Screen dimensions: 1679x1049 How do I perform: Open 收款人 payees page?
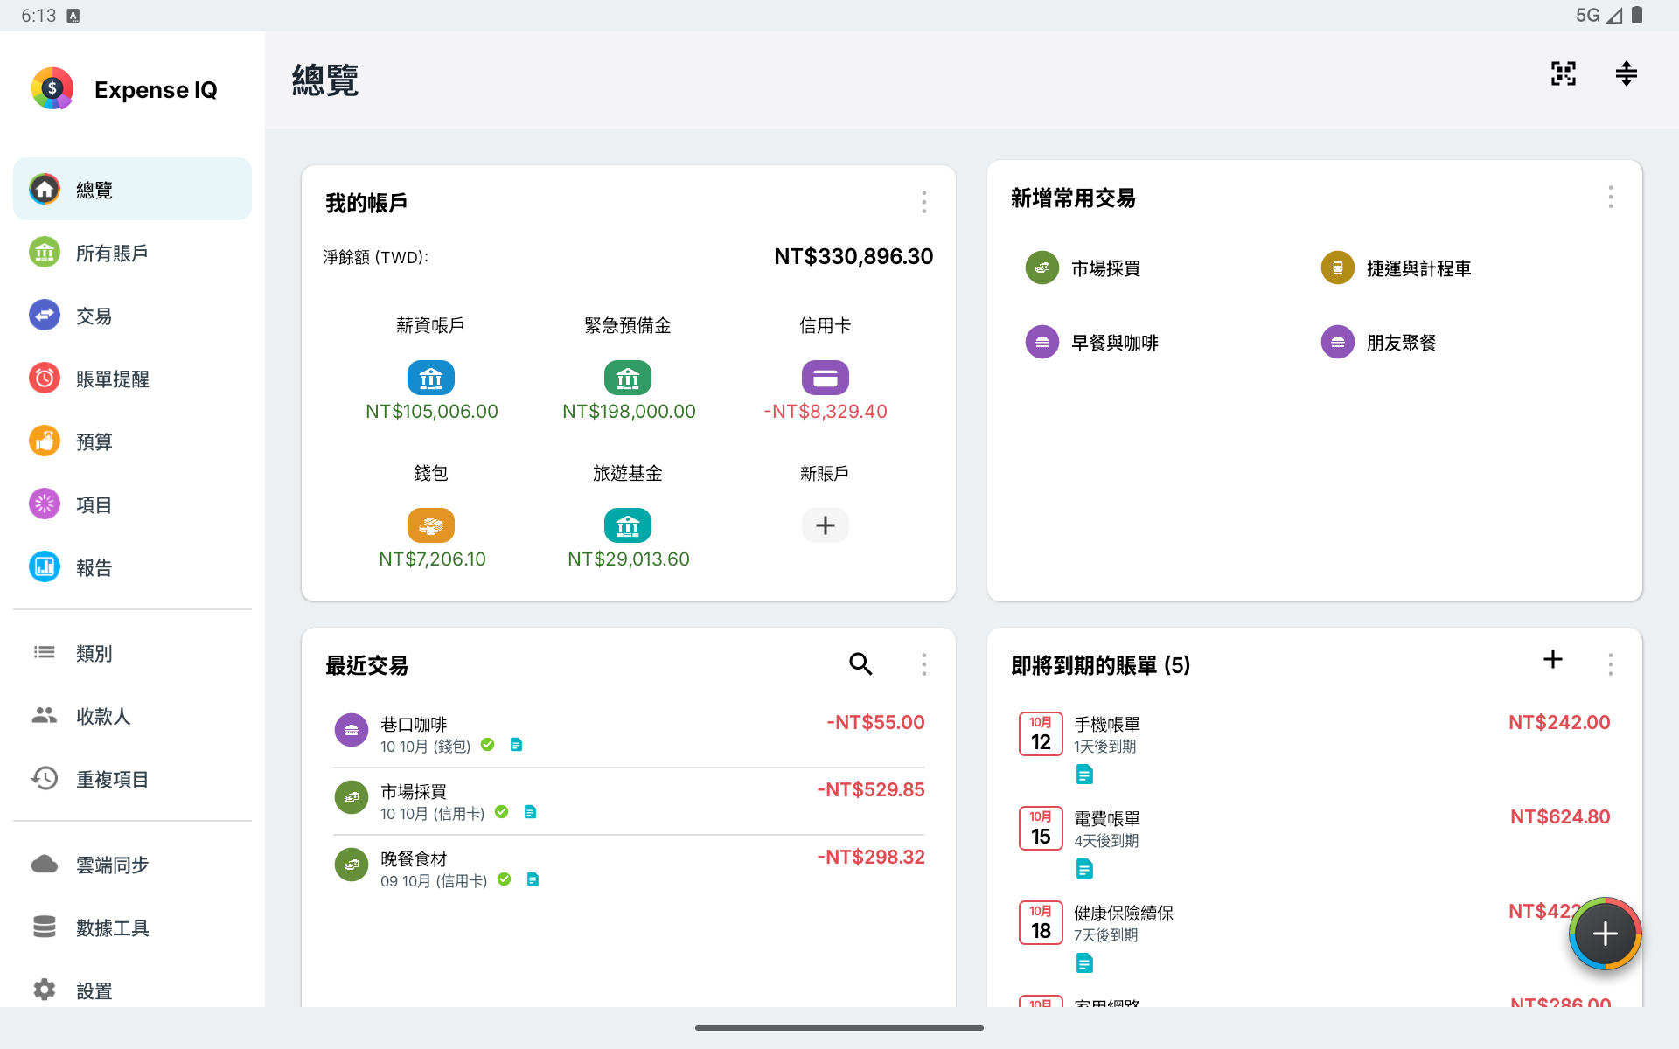point(132,716)
